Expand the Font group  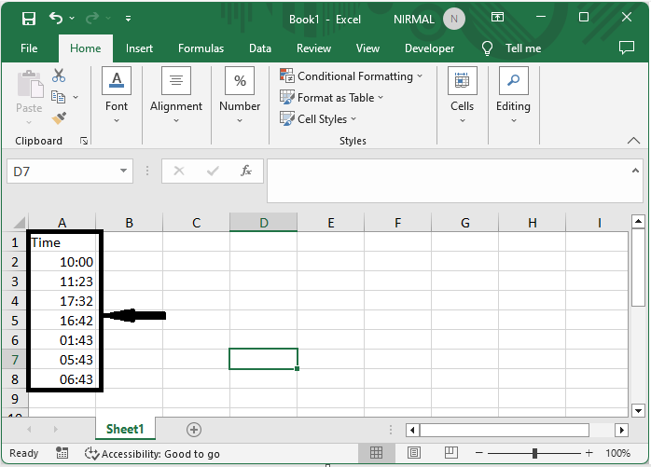117,96
